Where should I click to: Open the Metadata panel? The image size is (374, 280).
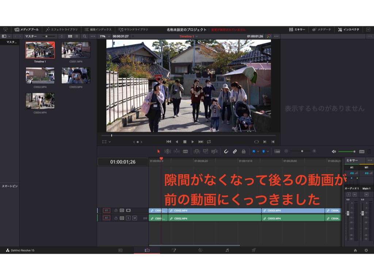pos(321,30)
